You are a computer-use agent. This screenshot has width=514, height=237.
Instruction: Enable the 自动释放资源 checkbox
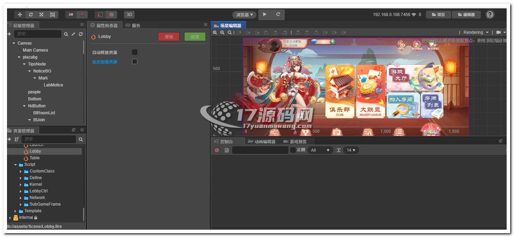pos(135,52)
